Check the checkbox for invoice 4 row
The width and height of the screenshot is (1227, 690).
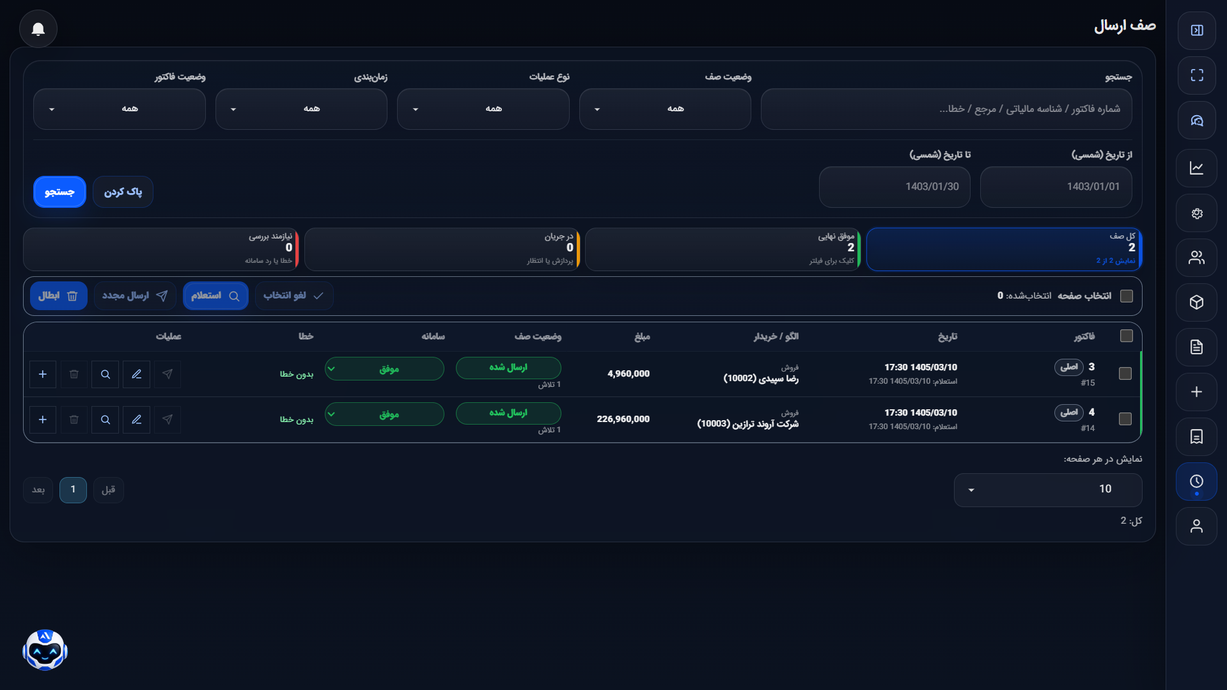pyautogui.click(x=1125, y=419)
